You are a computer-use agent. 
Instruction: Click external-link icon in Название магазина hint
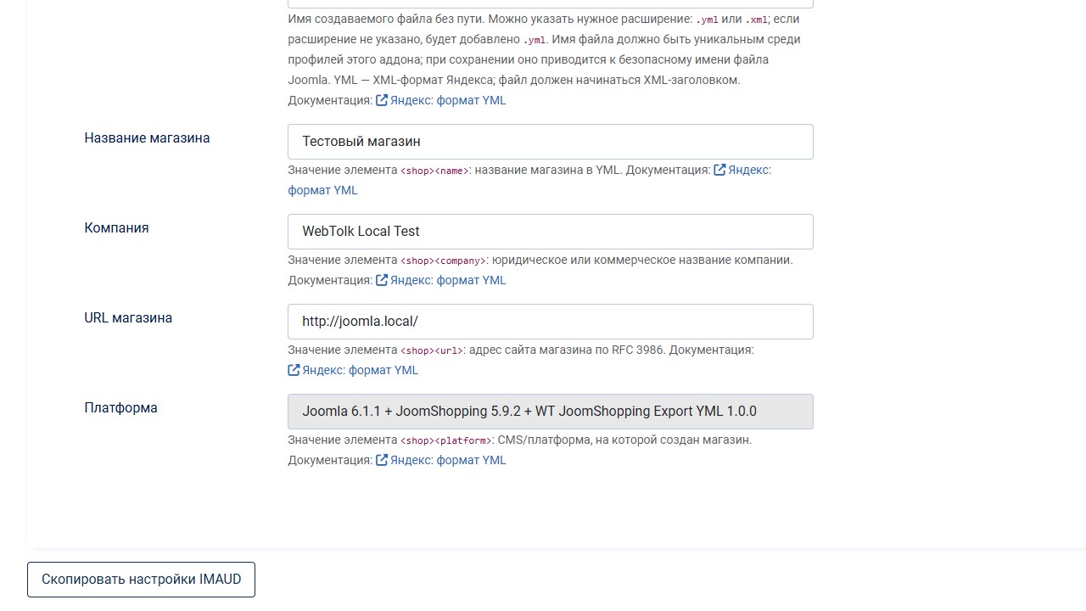[x=719, y=170]
